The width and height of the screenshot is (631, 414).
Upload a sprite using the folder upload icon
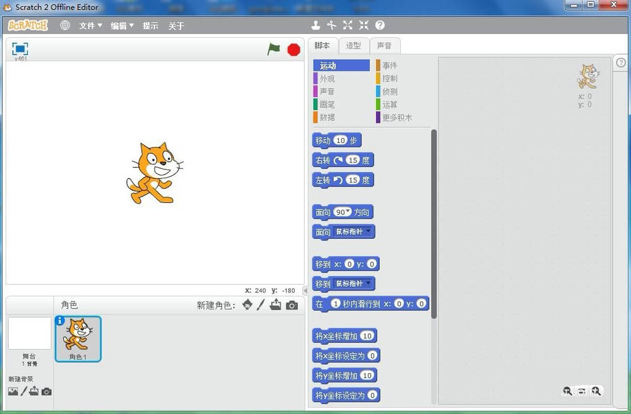pyautogui.click(x=275, y=305)
